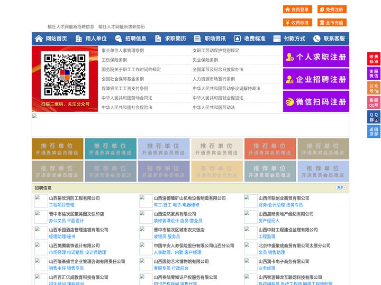The image size is (381, 285).
Task: Open 保障农民工工资支付条例 article
Action: 125,89
